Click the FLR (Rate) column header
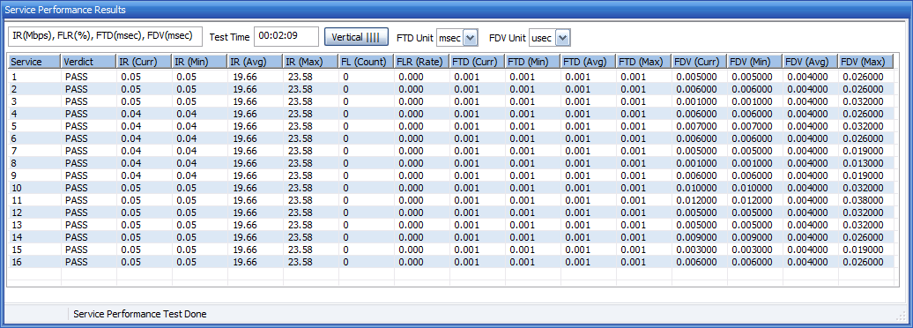 point(421,61)
